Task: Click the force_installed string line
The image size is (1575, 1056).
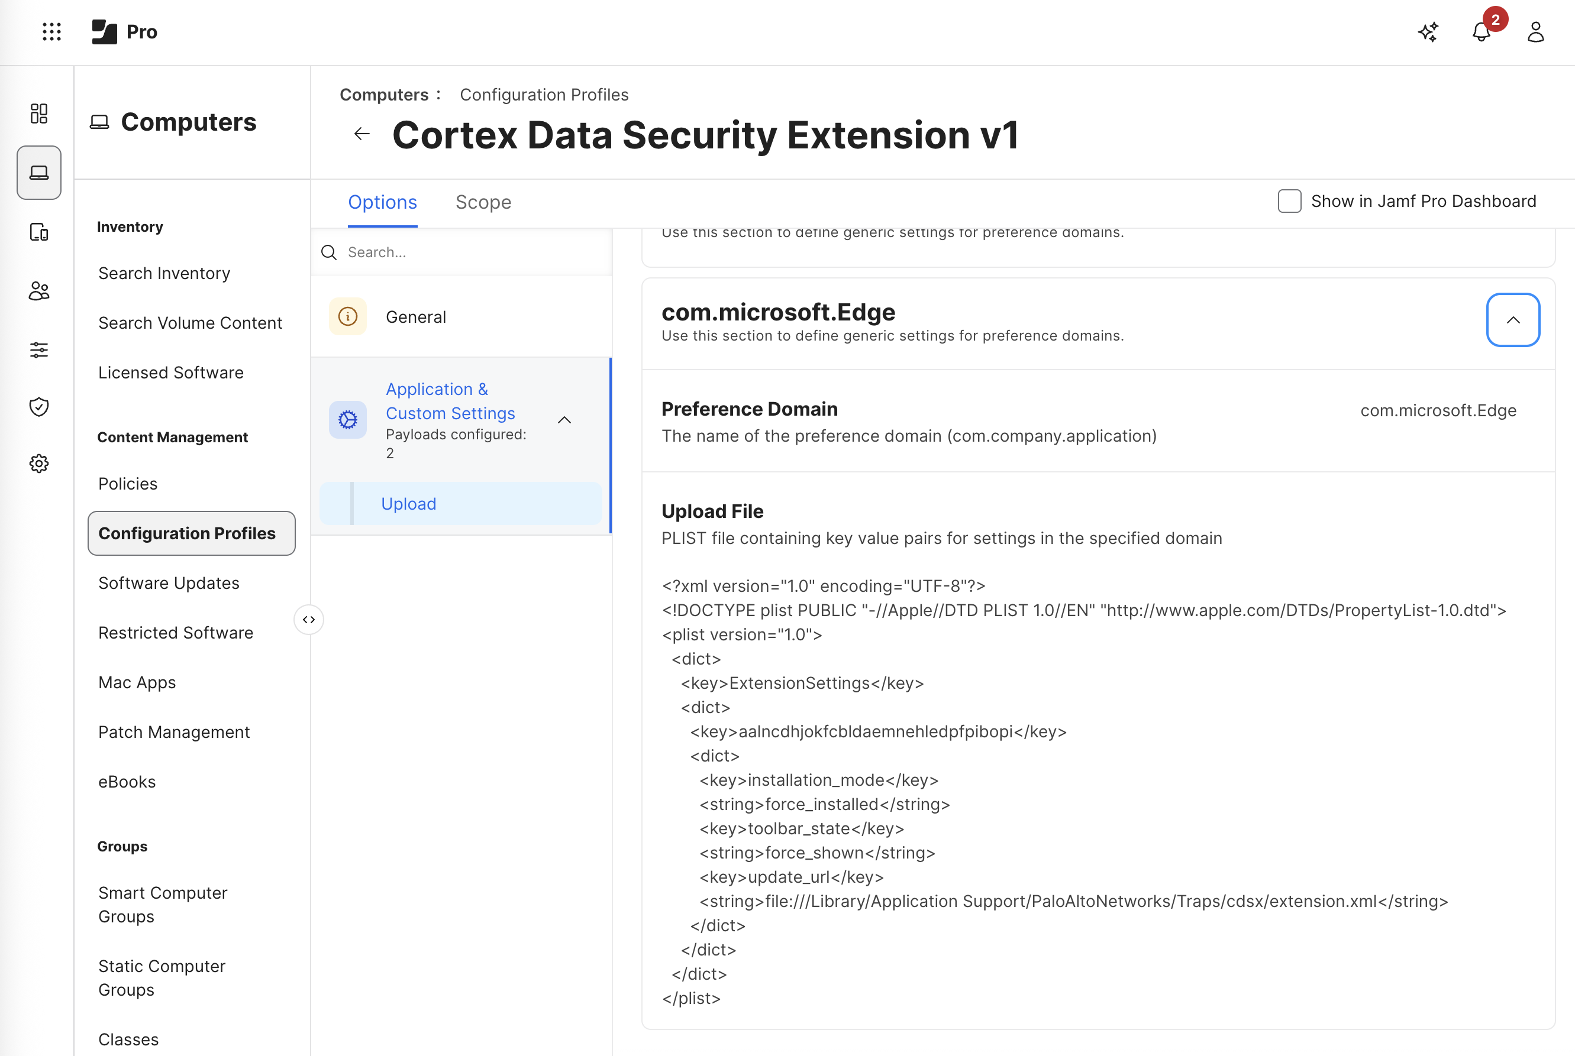Action: pos(825,805)
